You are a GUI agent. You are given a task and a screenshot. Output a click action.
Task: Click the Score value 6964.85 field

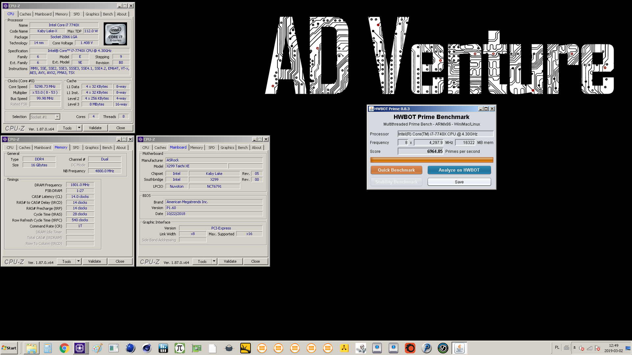point(421,151)
